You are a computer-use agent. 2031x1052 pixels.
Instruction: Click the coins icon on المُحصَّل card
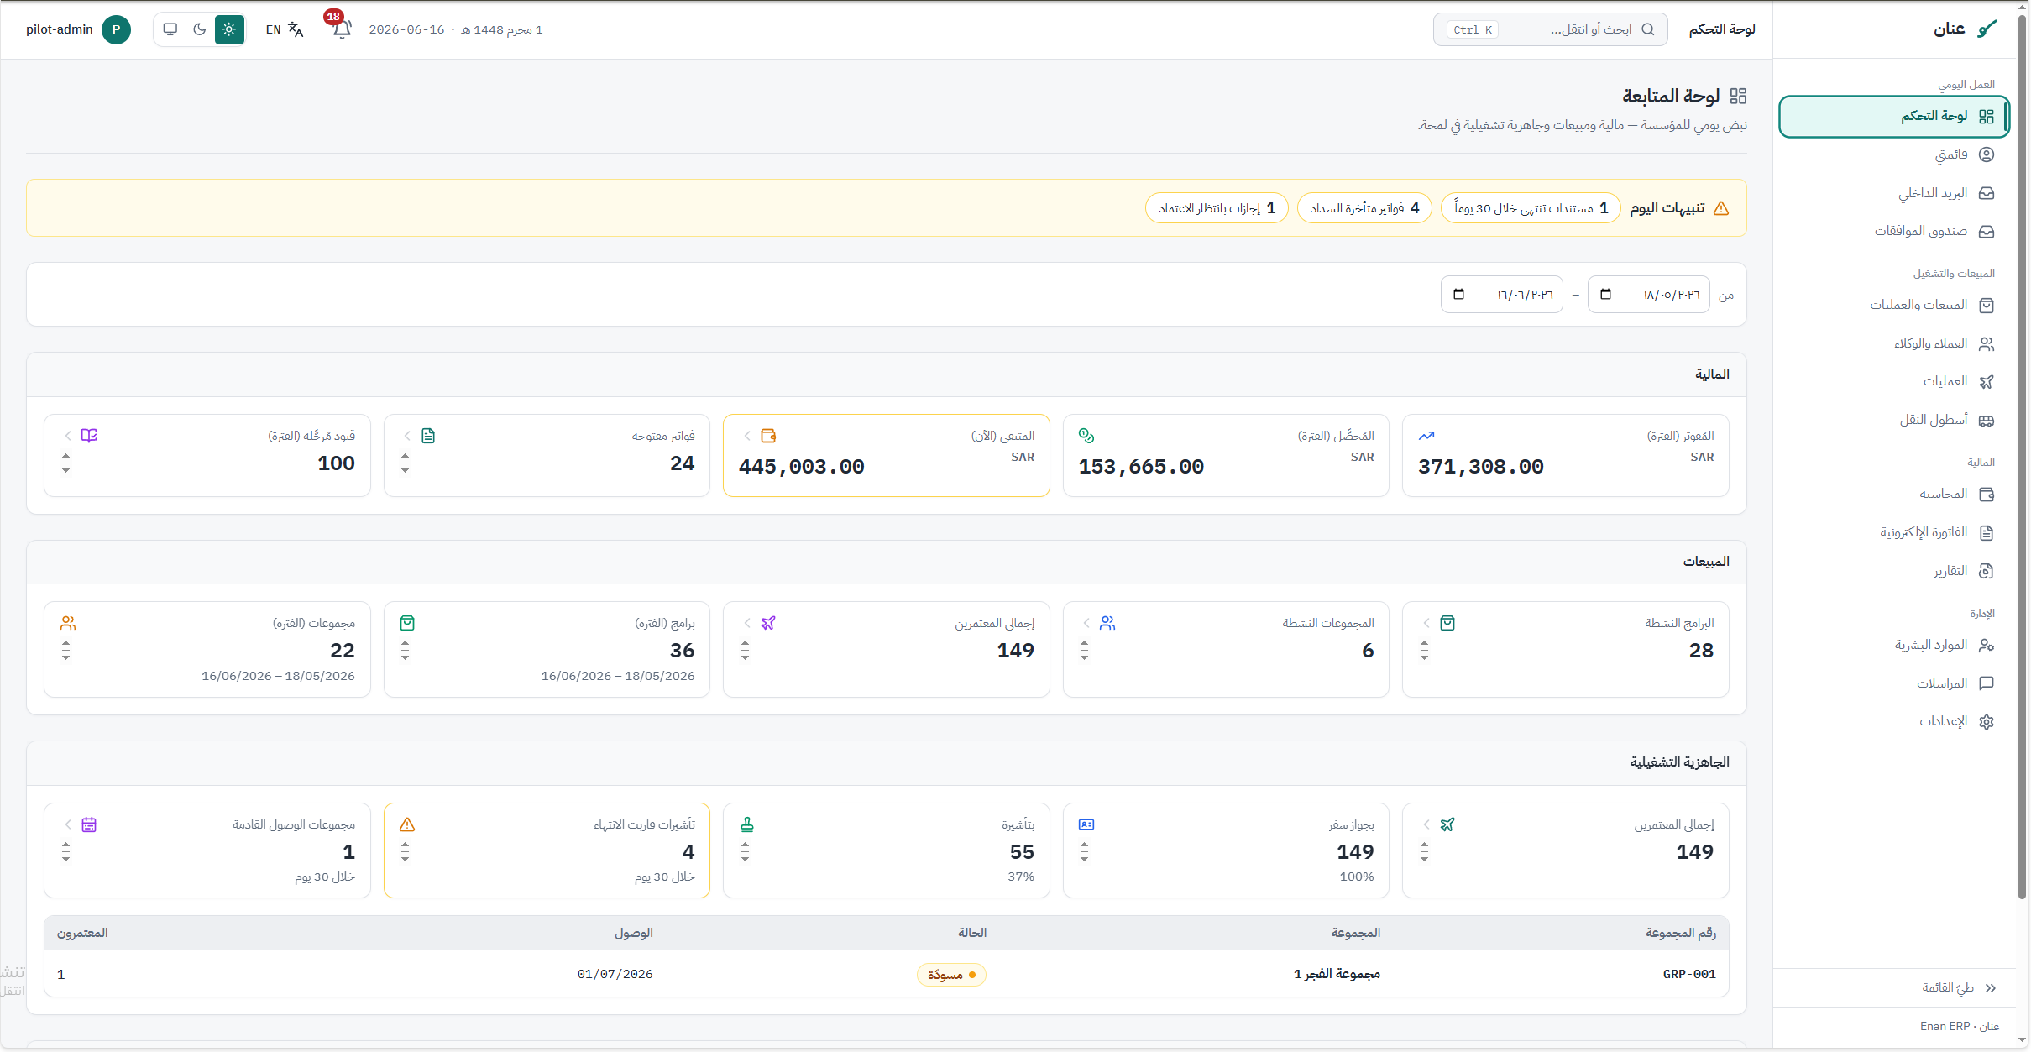[1086, 436]
